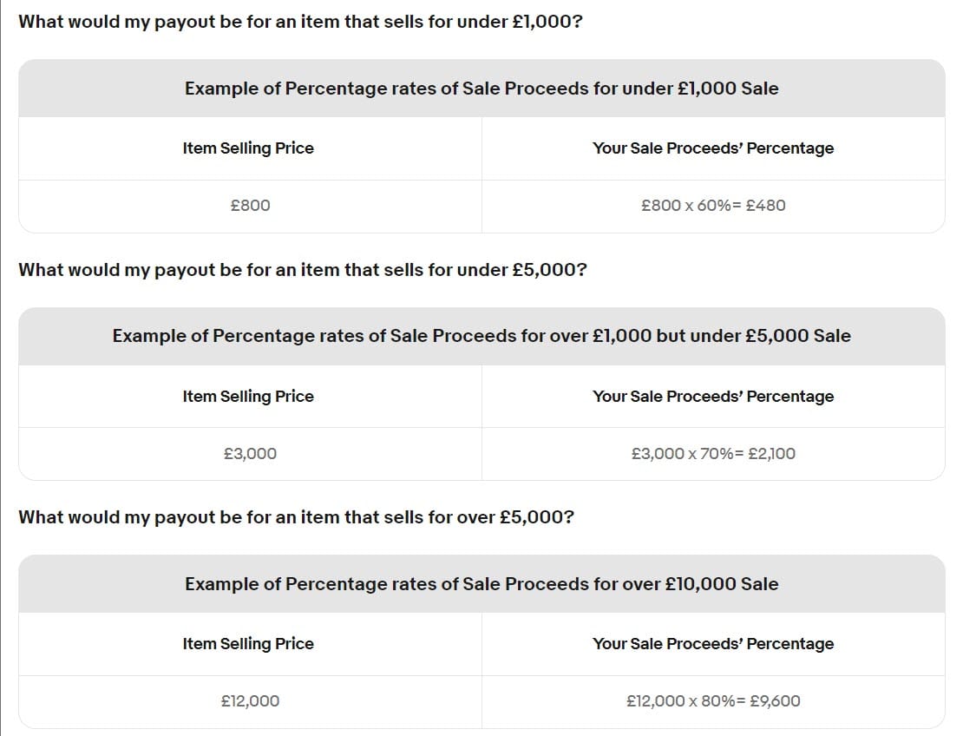Click the question about items under £5,000
963x736 pixels.
[x=303, y=270]
